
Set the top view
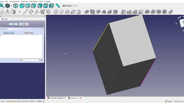pyautogui.click(x=28, y=6)
